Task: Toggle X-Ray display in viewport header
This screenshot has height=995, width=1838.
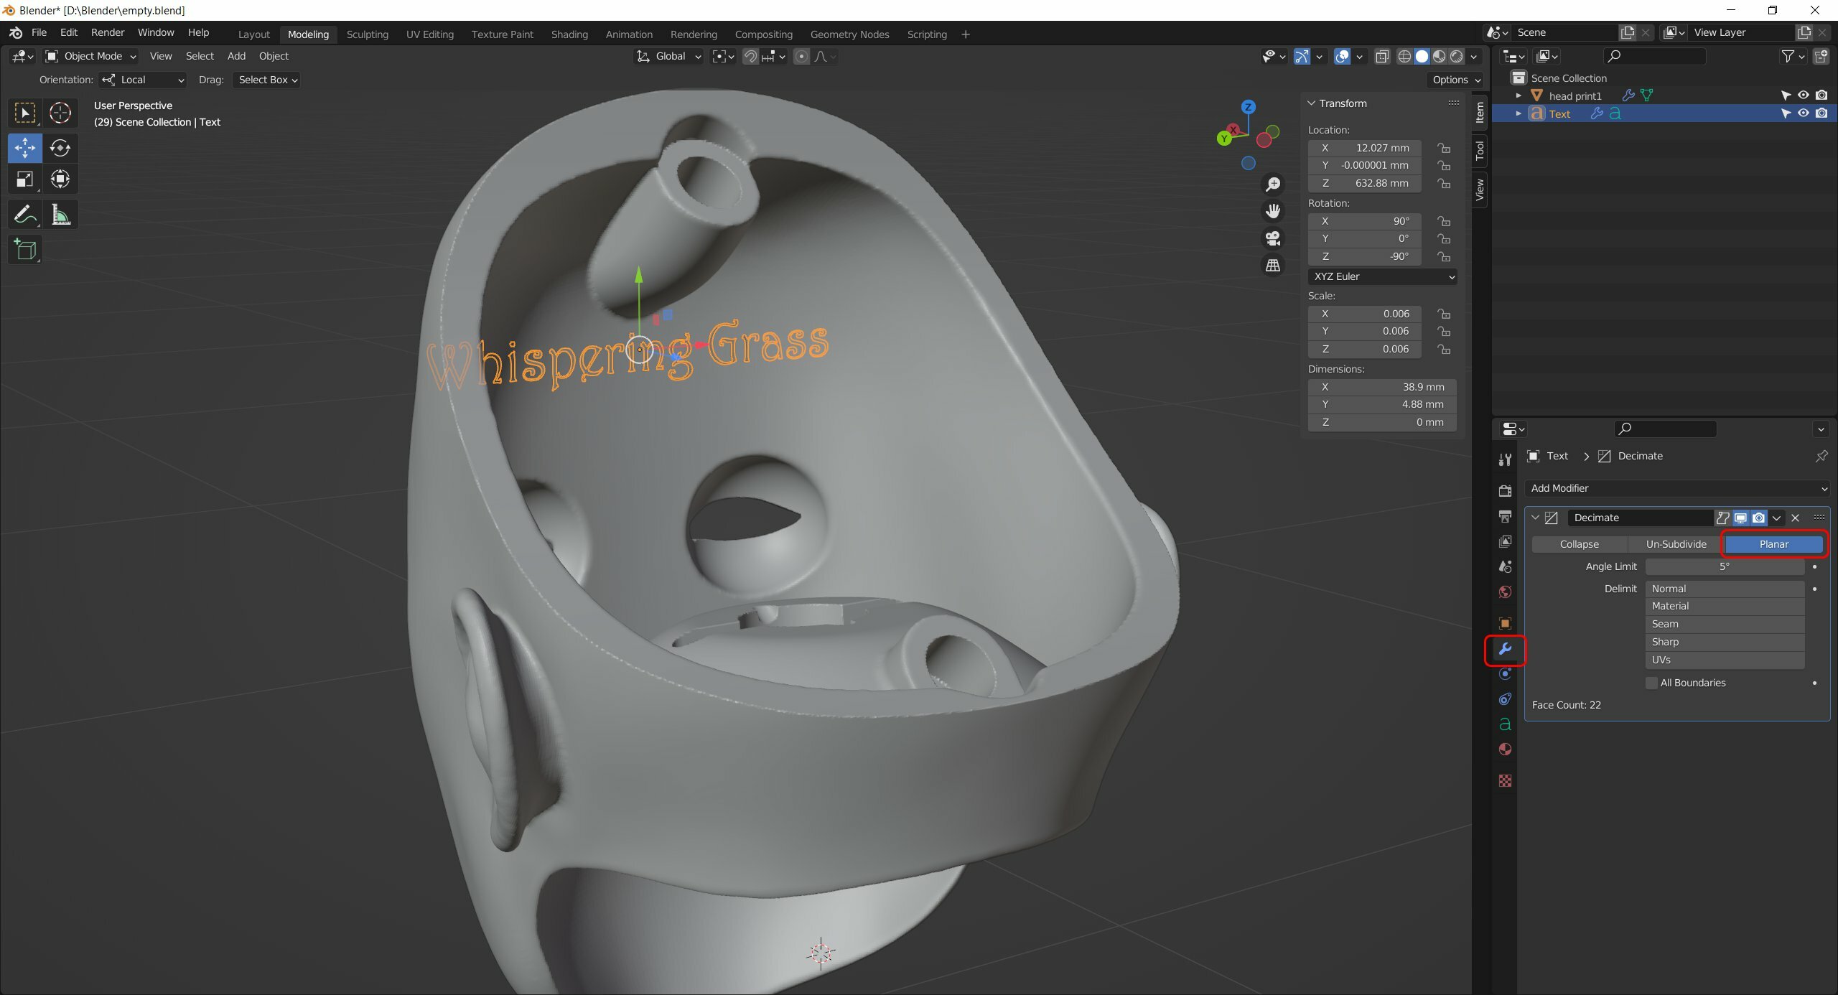Action: tap(1381, 56)
